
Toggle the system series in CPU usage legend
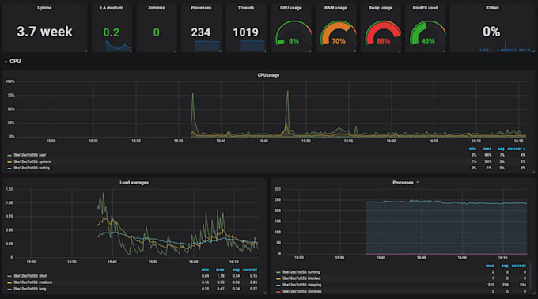pos(32,161)
